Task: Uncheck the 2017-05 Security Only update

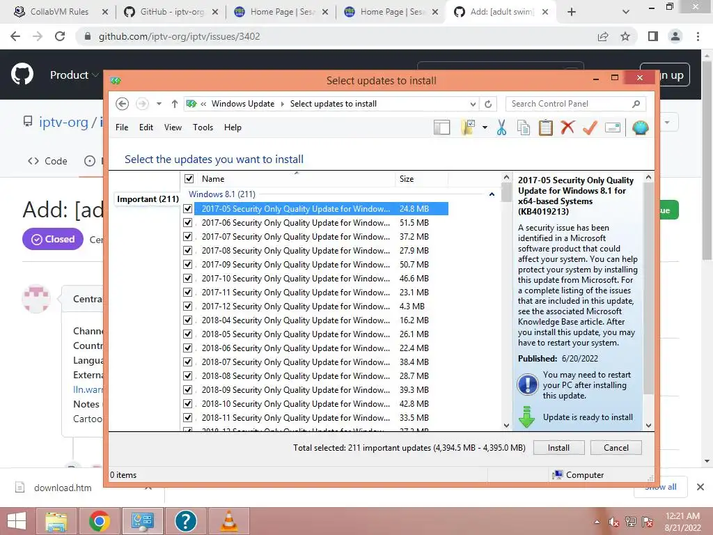Action: [x=187, y=209]
